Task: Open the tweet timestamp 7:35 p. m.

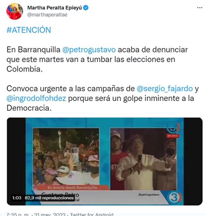Action: [x=17, y=214]
